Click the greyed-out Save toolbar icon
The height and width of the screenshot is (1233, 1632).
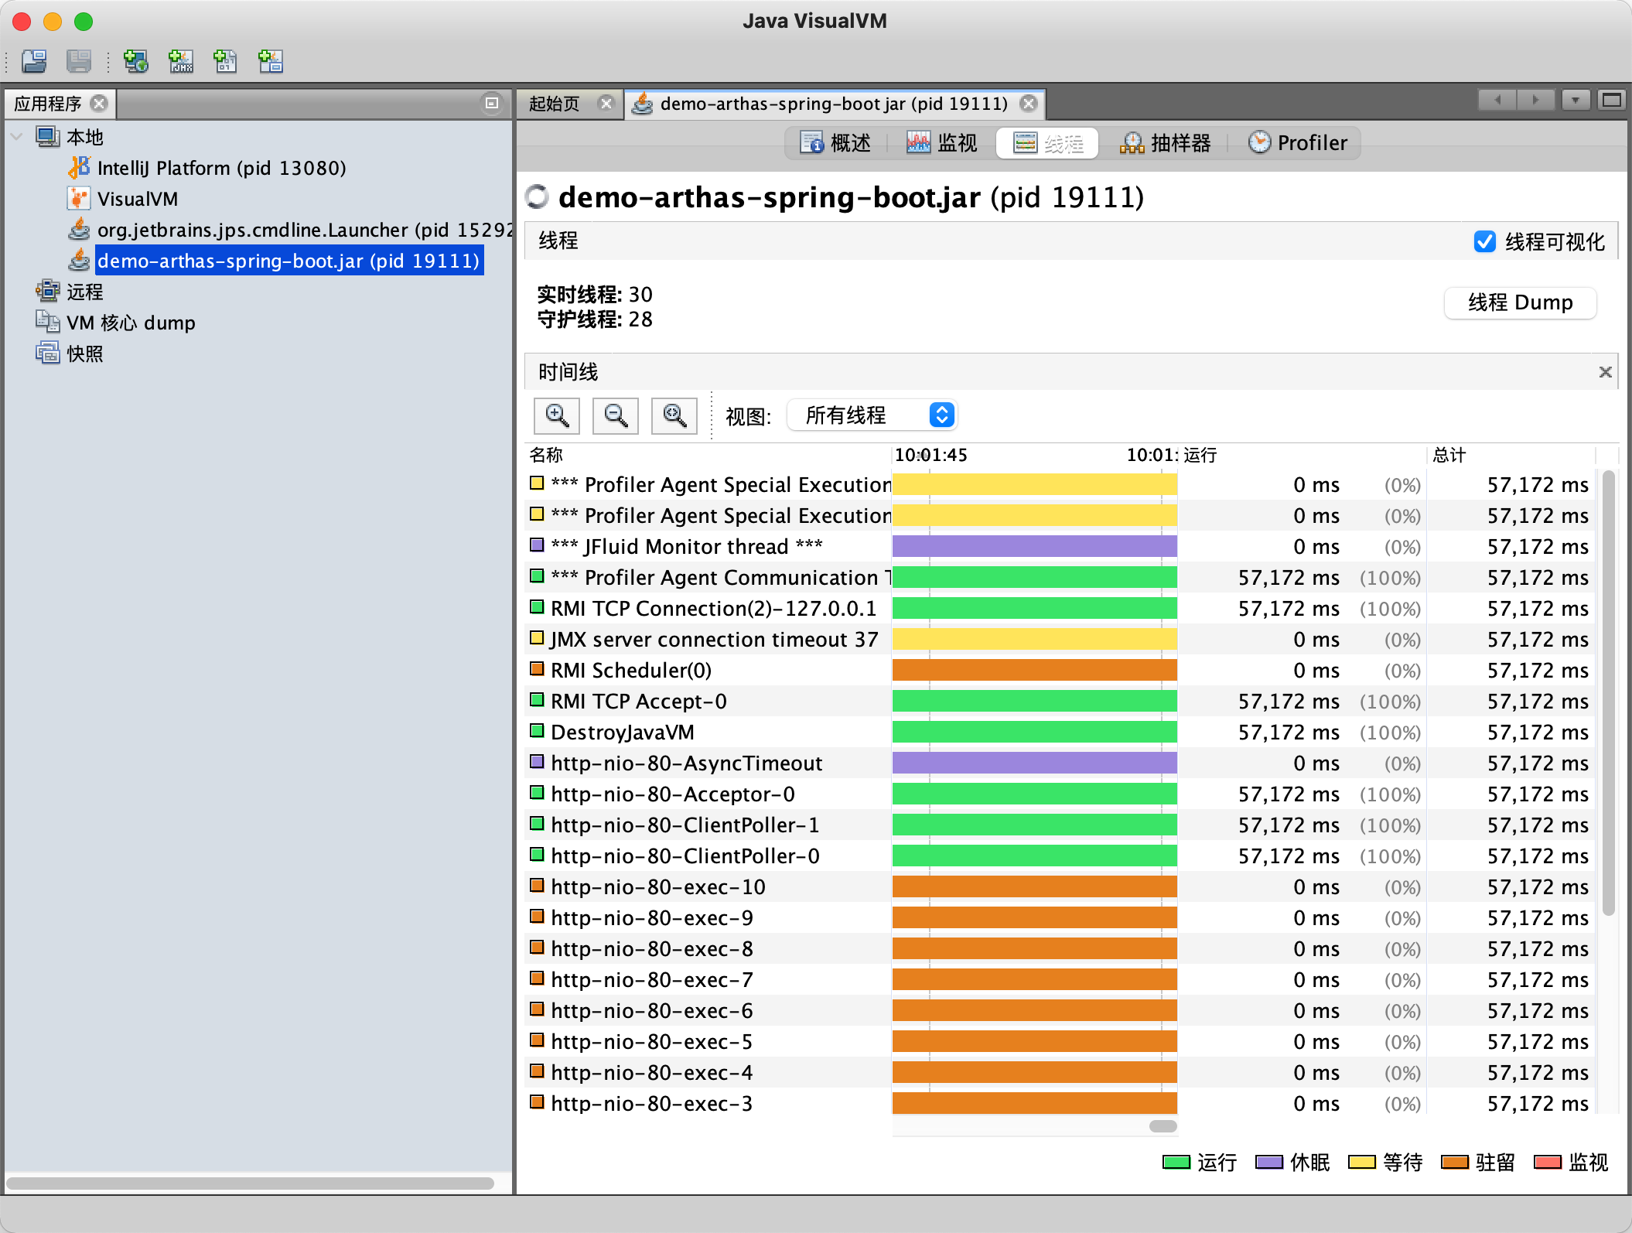click(79, 61)
